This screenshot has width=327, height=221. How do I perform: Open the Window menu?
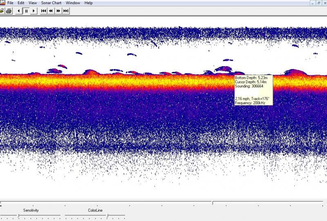click(x=73, y=3)
